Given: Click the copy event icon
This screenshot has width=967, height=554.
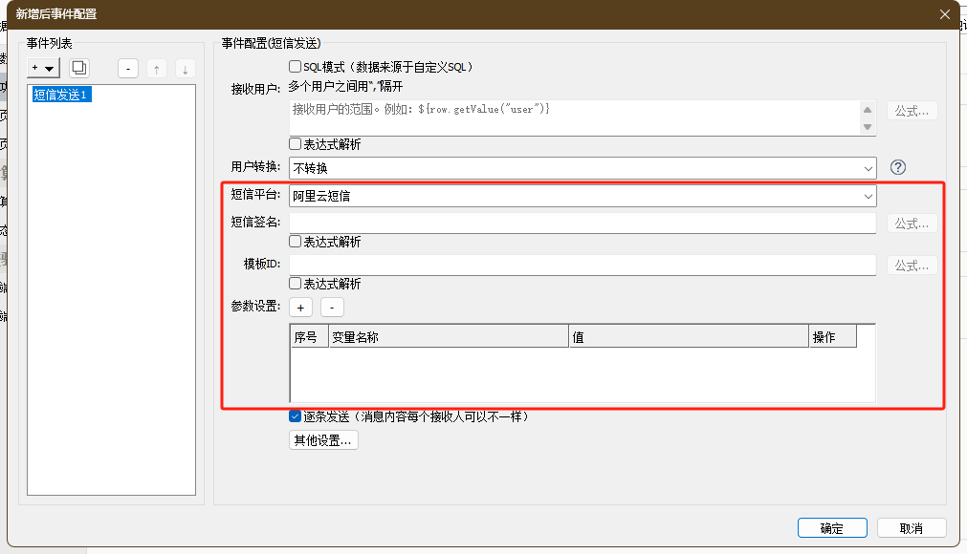Looking at the screenshot, I should coord(79,68).
